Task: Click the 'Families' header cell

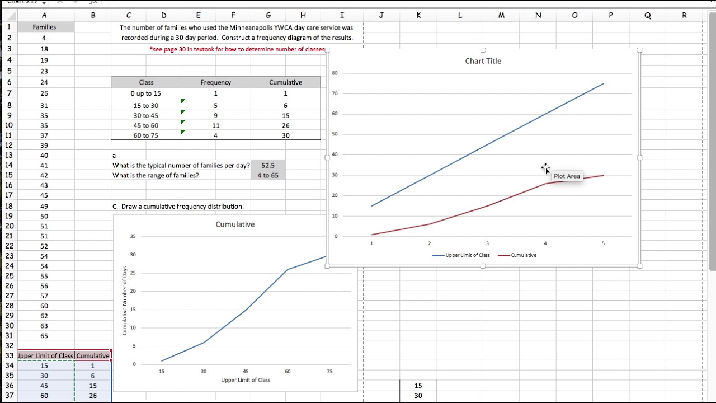Action: point(44,27)
